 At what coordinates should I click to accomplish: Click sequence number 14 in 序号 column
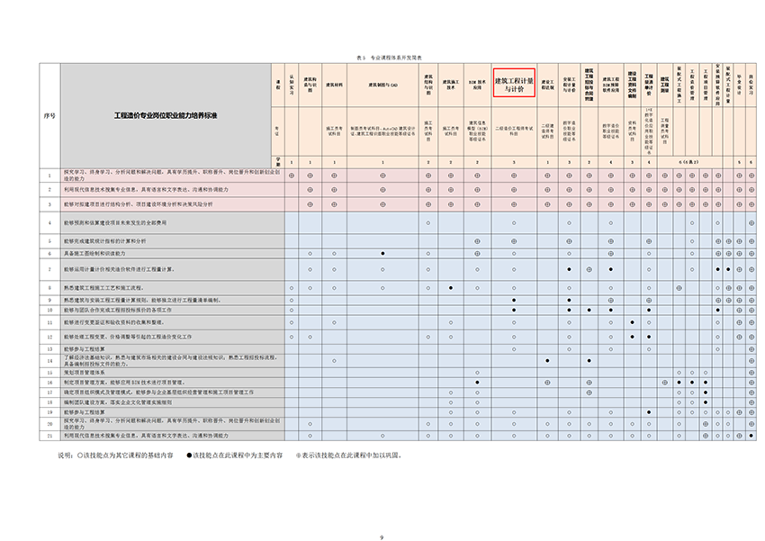[49, 361]
